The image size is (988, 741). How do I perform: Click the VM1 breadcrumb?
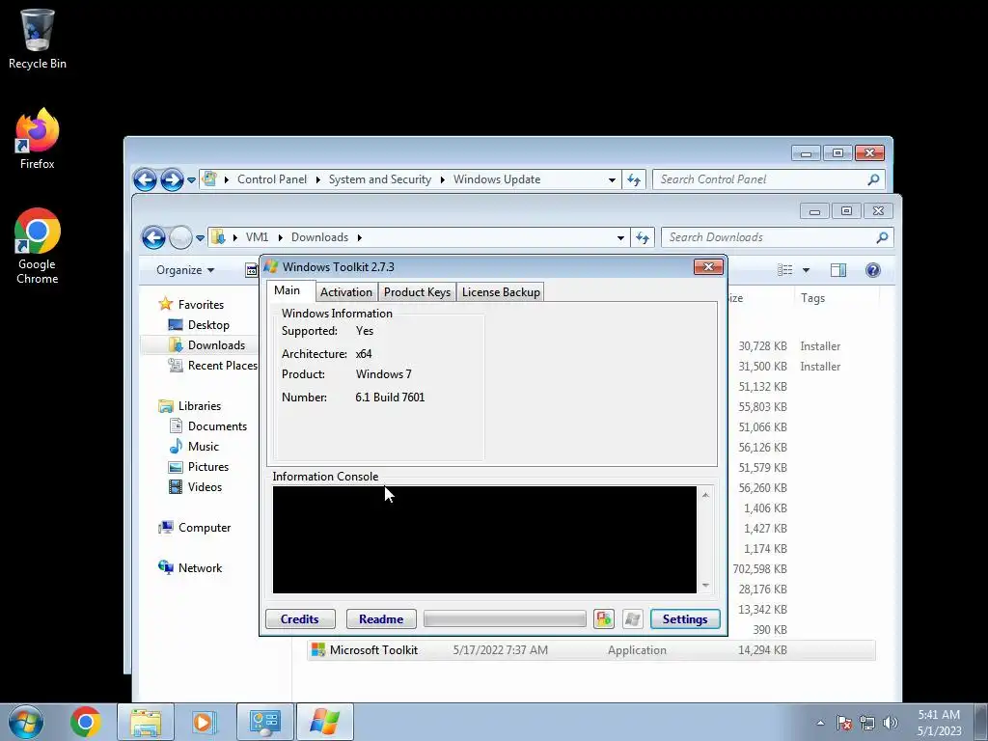point(257,237)
